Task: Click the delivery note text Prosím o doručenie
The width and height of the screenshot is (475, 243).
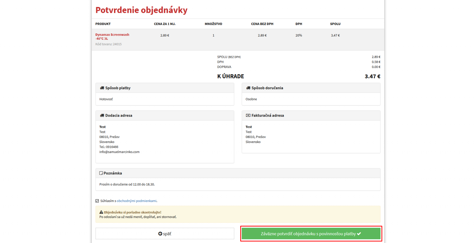Action: click(127, 185)
